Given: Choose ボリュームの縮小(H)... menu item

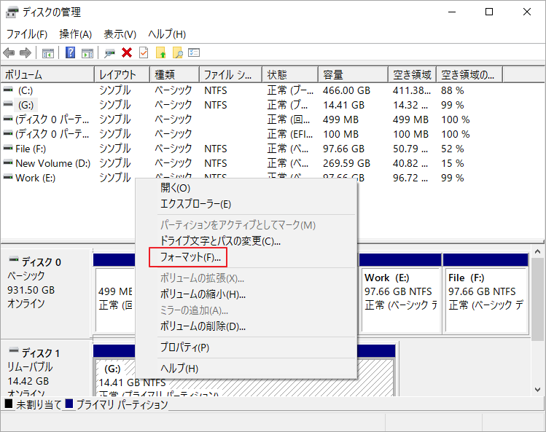Looking at the screenshot, I should [x=246, y=294].
